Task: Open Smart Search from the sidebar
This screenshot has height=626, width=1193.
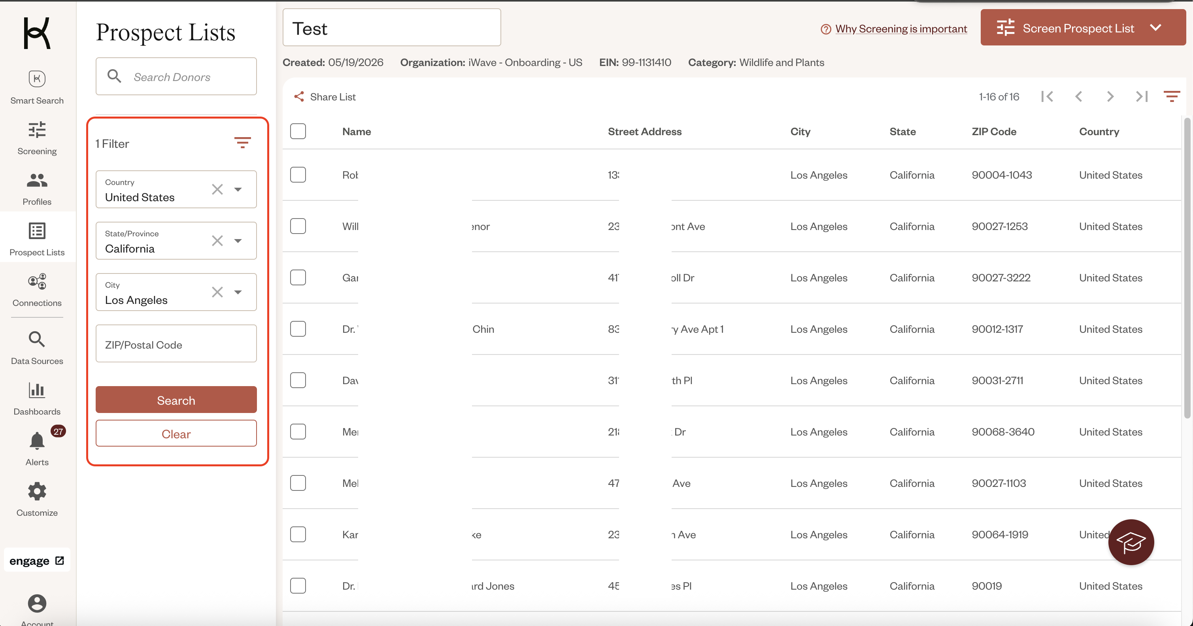Action: (x=37, y=87)
